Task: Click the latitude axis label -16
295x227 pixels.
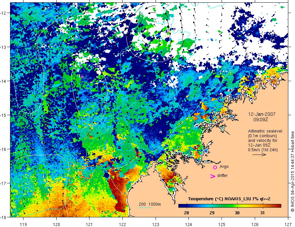Action: (4, 149)
